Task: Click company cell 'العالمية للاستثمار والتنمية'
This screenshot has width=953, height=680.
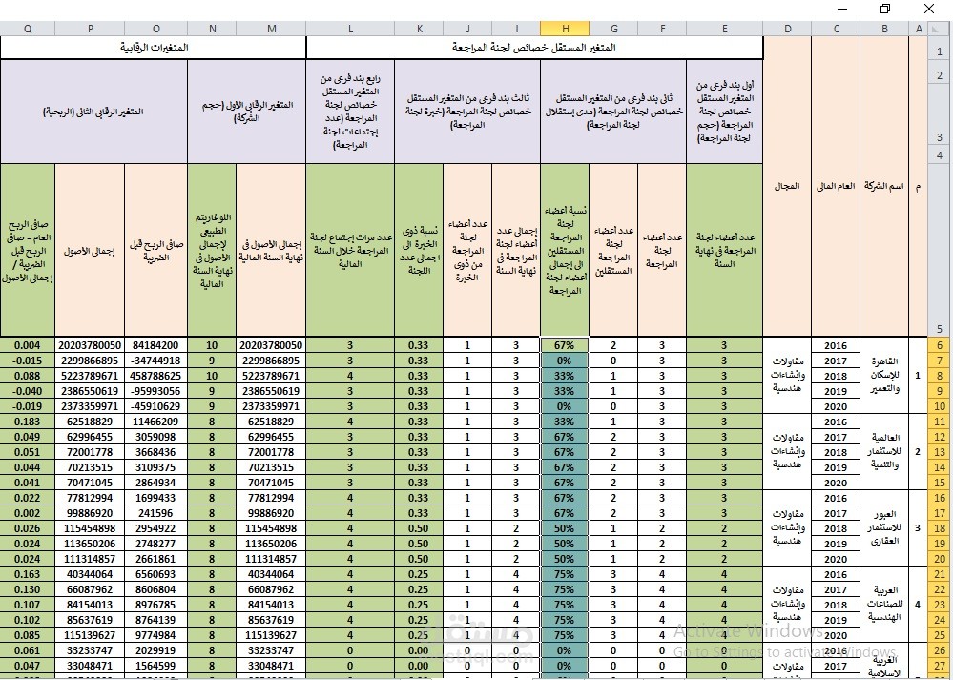Action: 884,452
